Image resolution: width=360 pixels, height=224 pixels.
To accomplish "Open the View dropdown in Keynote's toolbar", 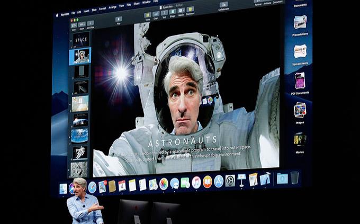I will pos(74,25).
